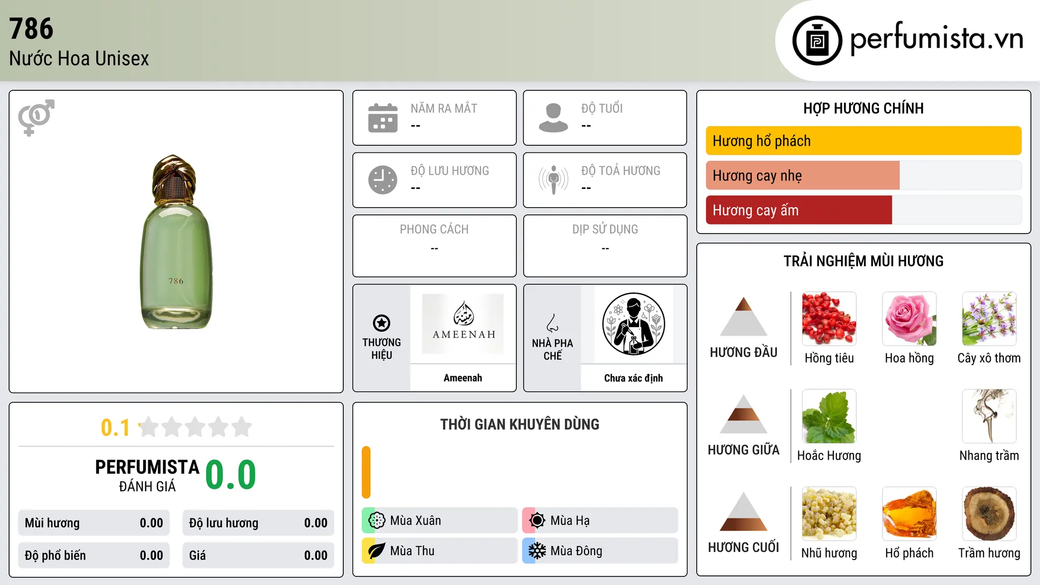Click the perfumista.vn site name
1040x585 pixels.
point(937,38)
